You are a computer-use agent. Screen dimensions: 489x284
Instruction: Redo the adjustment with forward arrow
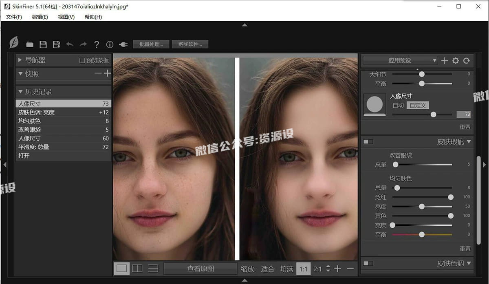83,44
